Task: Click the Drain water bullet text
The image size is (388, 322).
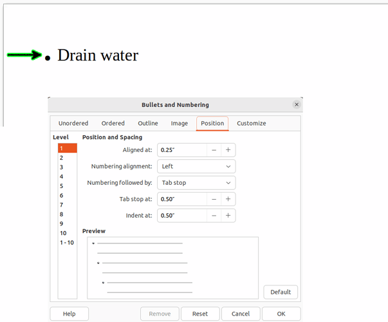Action: tap(98, 55)
